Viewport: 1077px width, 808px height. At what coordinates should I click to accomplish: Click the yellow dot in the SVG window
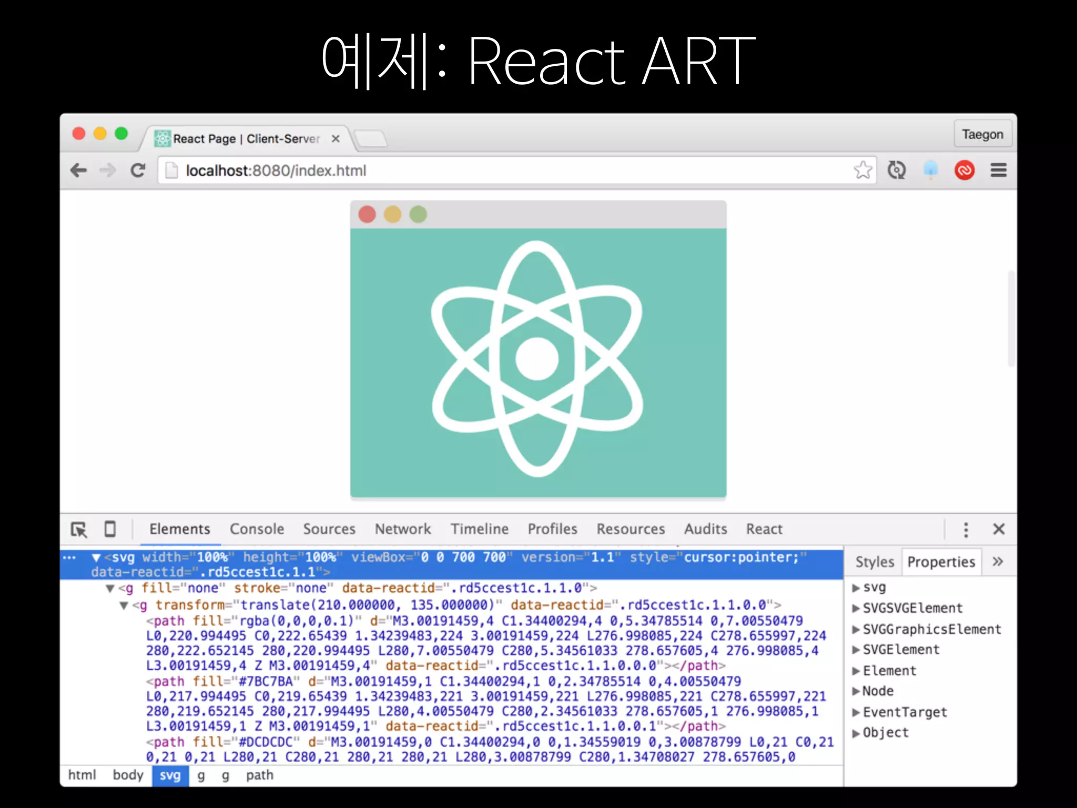tap(392, 215)
